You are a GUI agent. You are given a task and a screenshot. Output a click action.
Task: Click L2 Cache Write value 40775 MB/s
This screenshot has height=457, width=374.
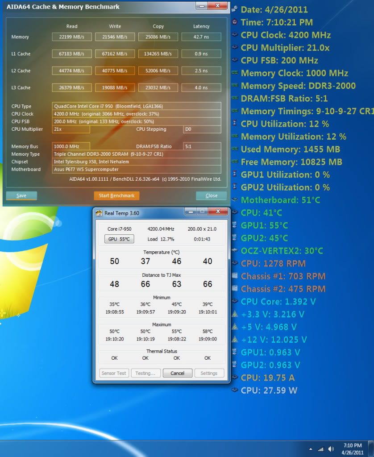[x=115, y=71]
